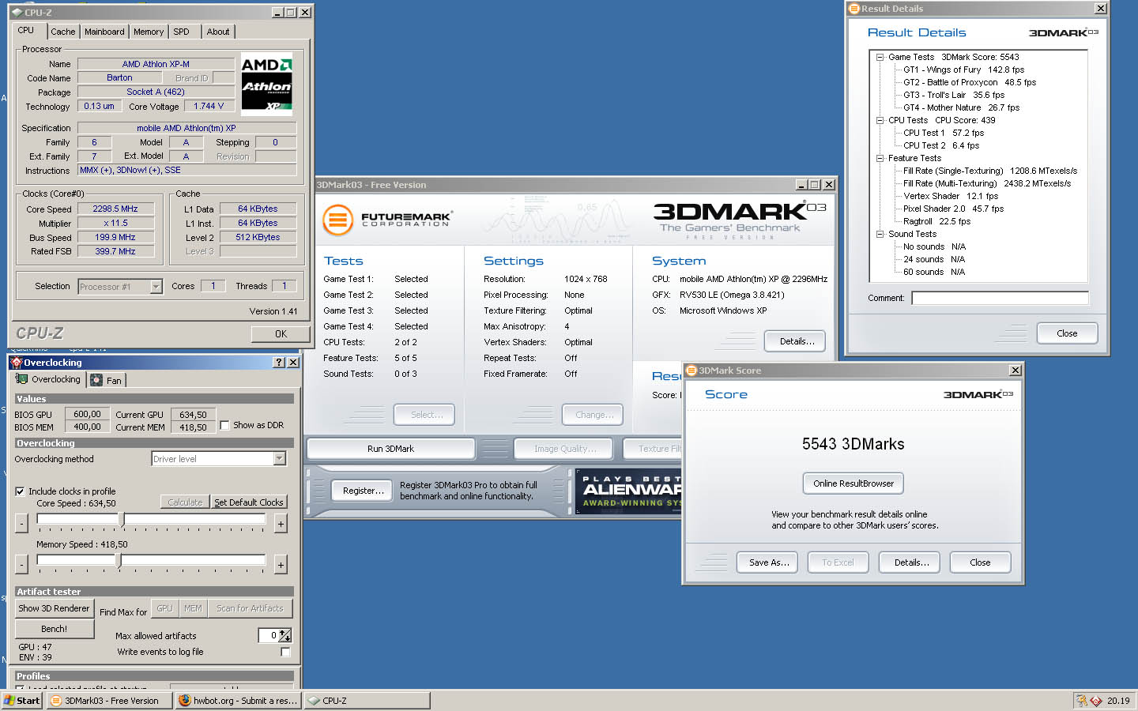This screenshot has width=1138, height=711.
Task: Open the SPD tab
Action: [182, 32]
